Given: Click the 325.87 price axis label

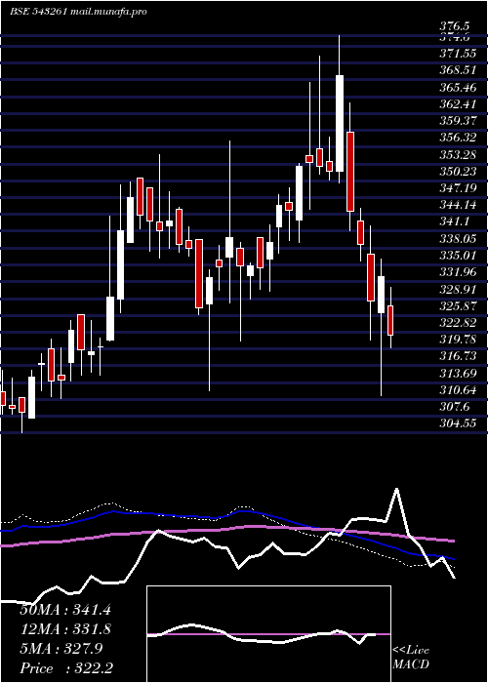Looking at the screenshot, I should click(458, 305).
